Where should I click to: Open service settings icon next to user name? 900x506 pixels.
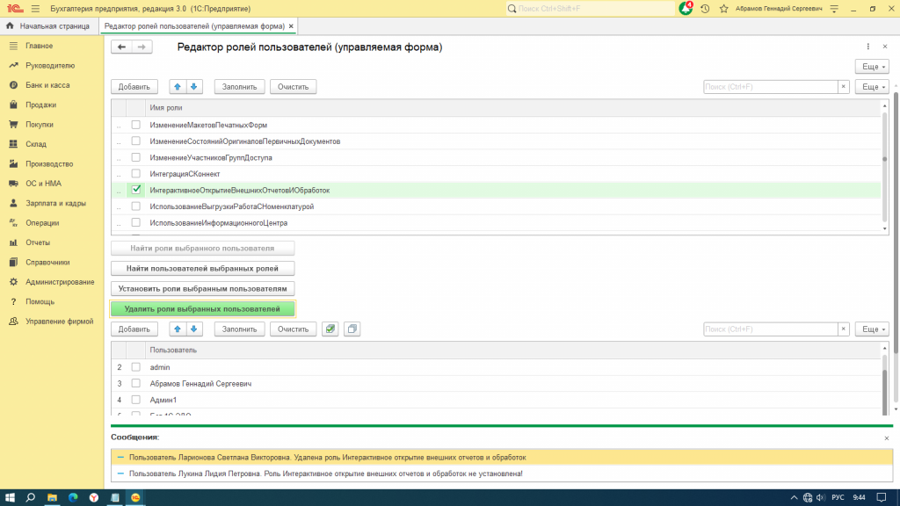tap(834, 9)
